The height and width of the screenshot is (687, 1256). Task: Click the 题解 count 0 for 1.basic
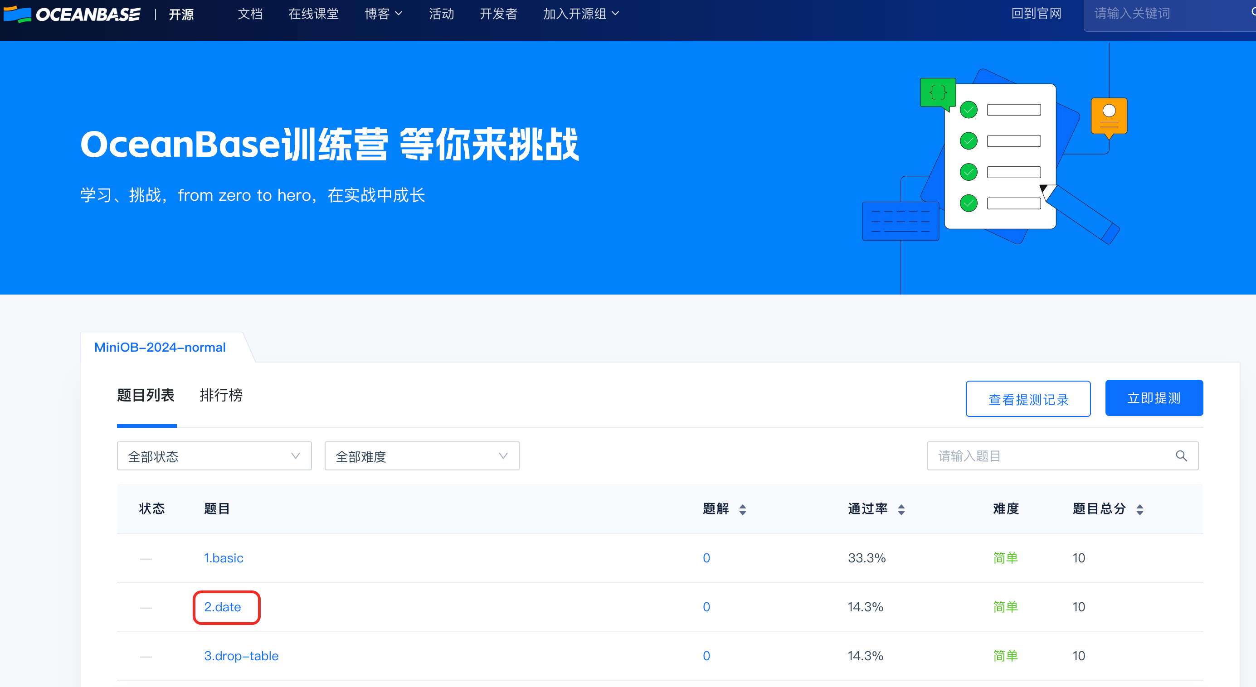[x=706, y=558]
